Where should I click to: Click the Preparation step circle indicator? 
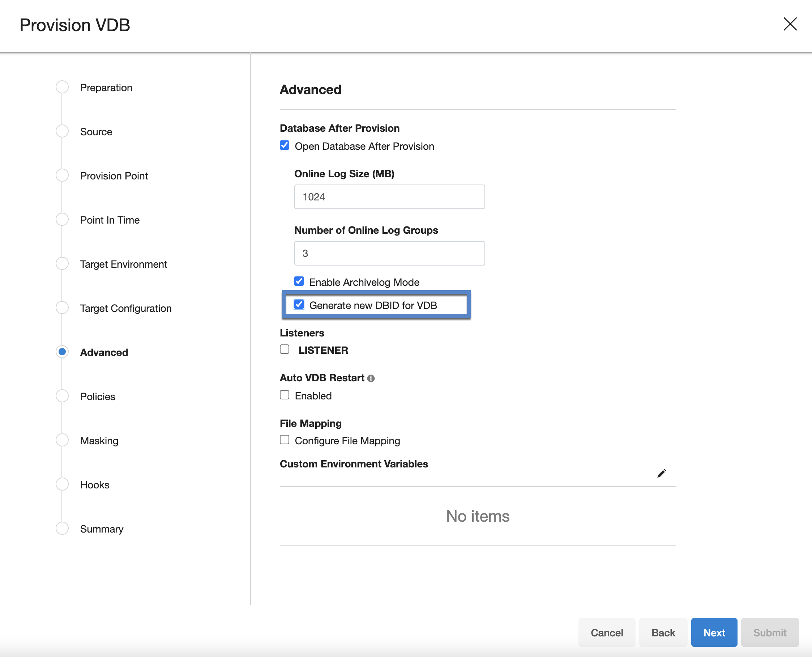tap(62, 87)
